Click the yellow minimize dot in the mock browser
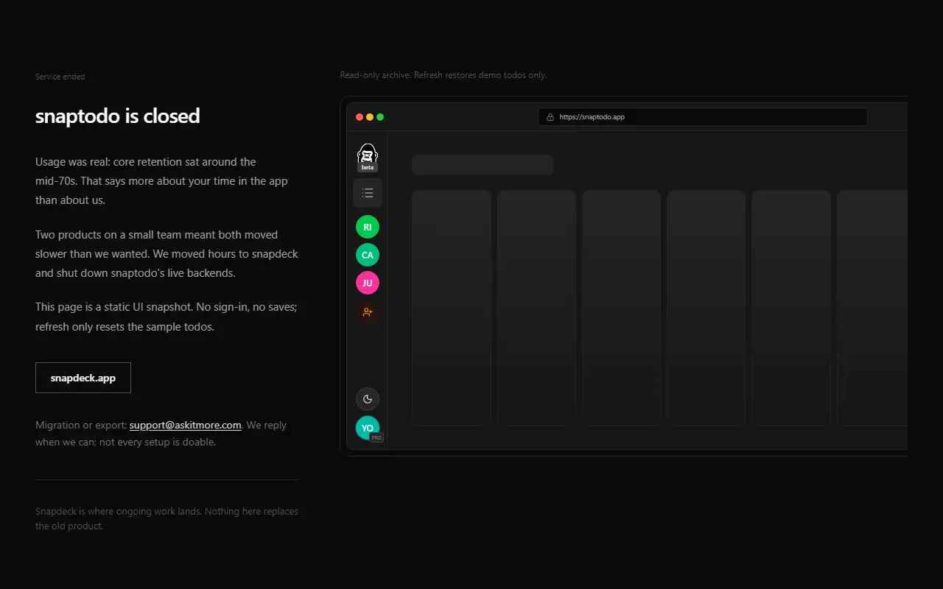 click(370, 117)
